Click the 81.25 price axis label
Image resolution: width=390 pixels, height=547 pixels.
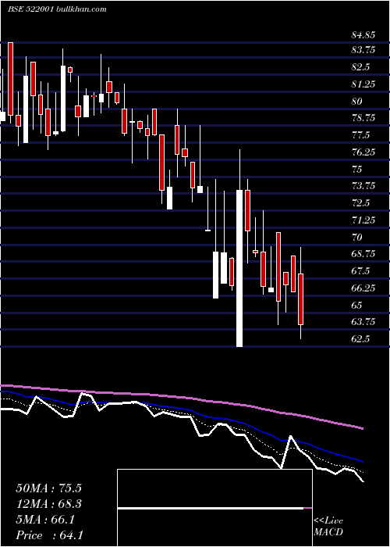(x=363, y=84)
